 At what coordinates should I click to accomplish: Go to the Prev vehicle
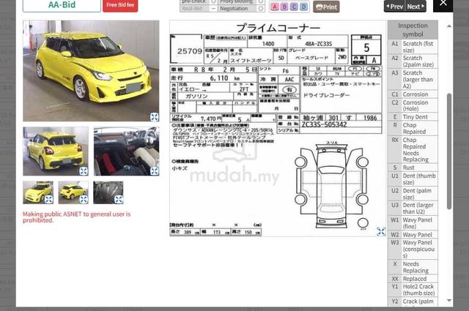click(x=394, y=7)
